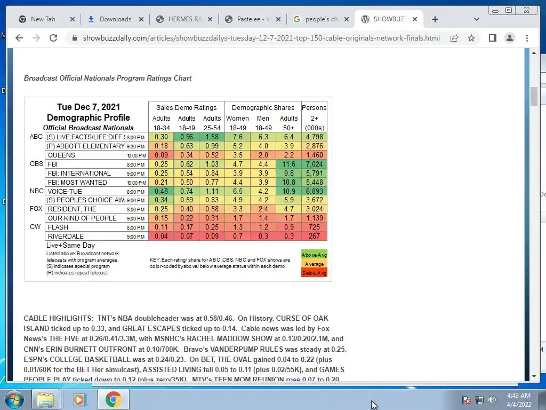Open the Windows Start menu
Image resolution: width=546 pixels, height=410 pixels.
[14, 399]
